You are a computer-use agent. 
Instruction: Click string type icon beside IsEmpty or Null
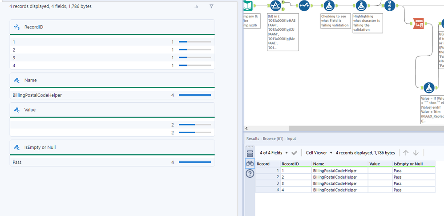pos(17,147)
